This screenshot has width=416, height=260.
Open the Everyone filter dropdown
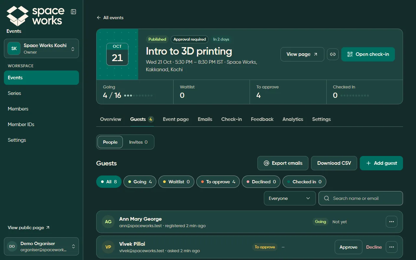tap(290, 198)
